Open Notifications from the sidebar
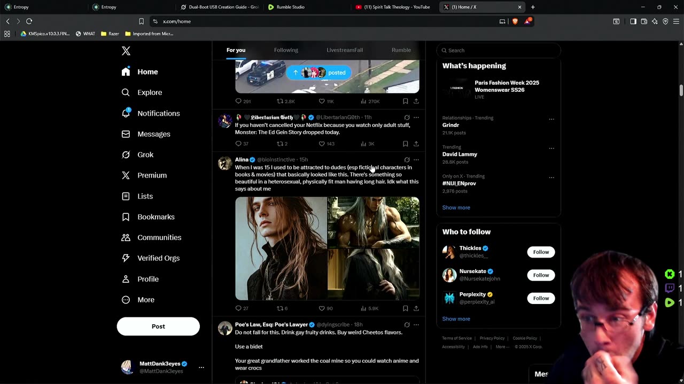The height and width of the screenshot is (384, 684). click(x=151, y=113)
